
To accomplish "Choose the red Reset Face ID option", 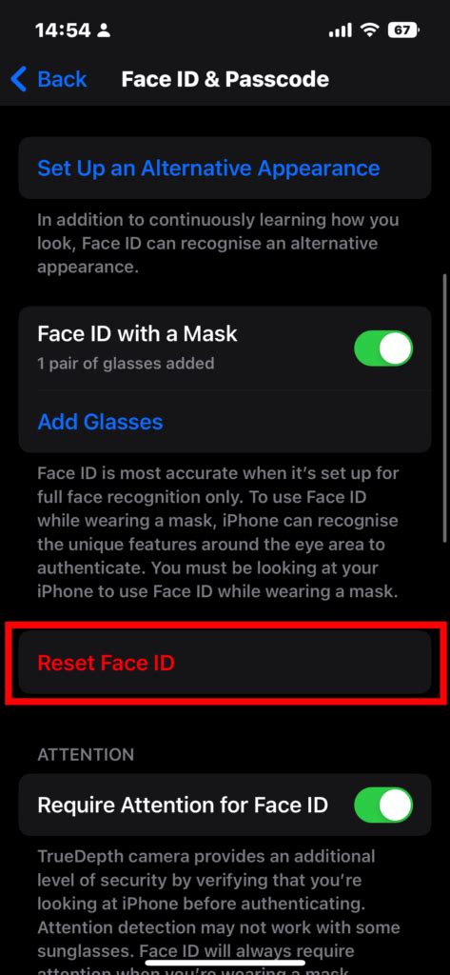I will pyautogui.click(x=225, y=663).
